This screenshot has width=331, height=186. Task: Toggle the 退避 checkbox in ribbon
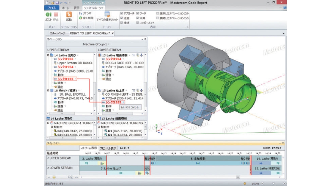tap(122, 18)
